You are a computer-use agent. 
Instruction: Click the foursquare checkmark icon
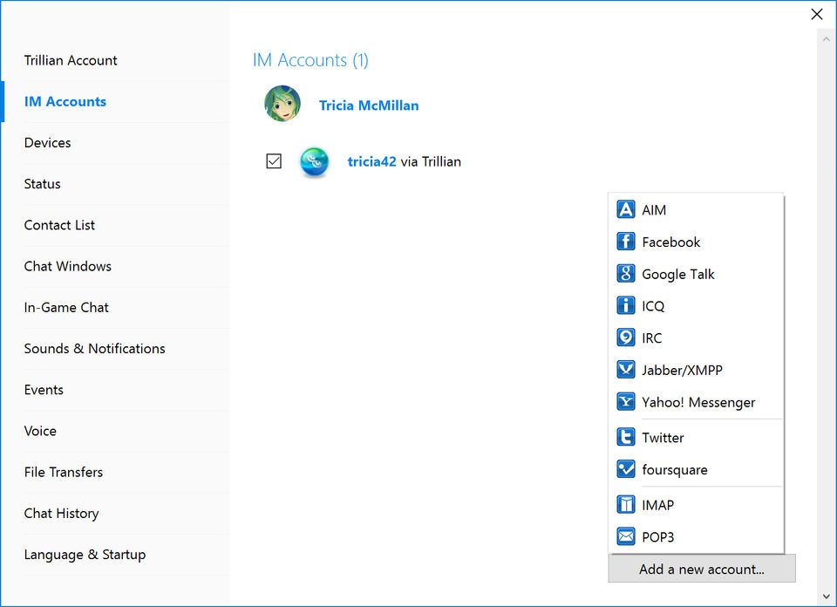[626, 469]
